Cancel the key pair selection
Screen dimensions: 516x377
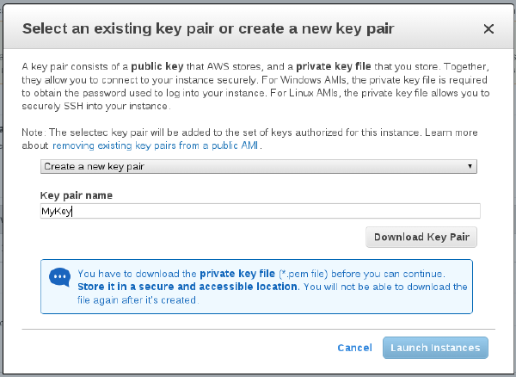[354, 348]
